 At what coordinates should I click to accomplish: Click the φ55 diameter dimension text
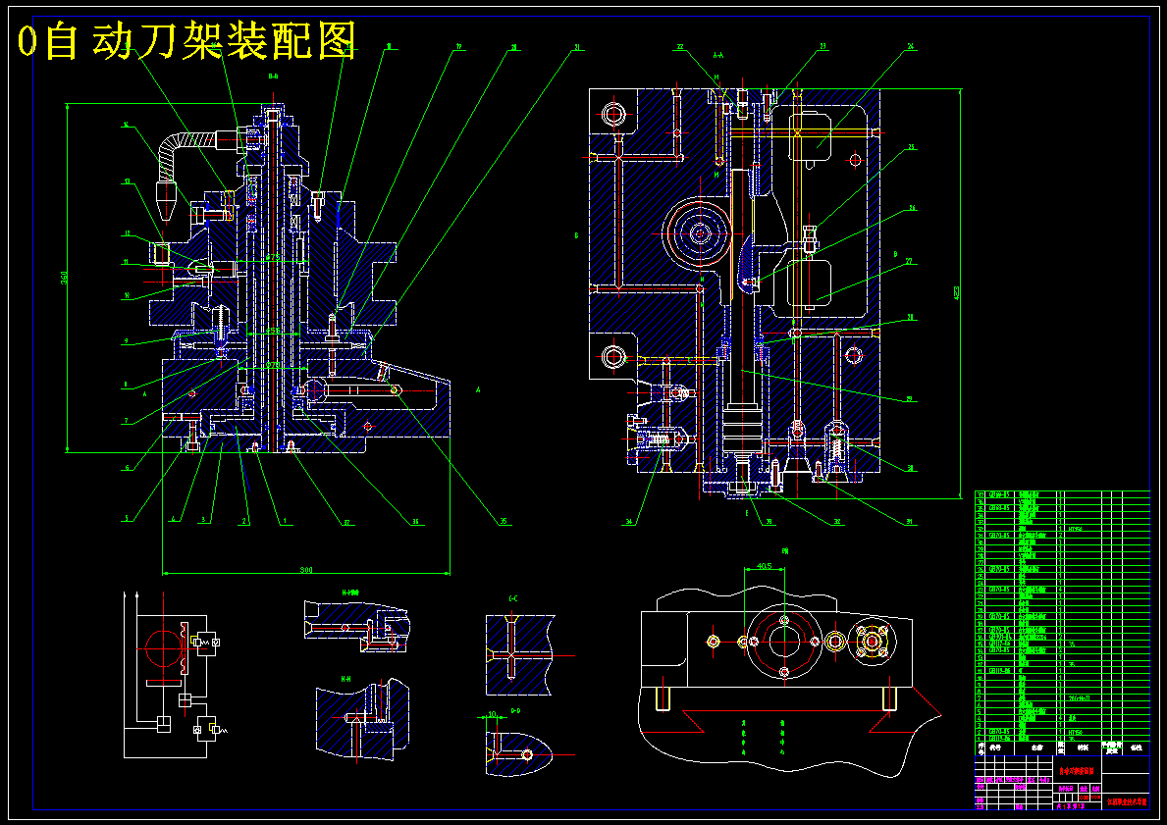(x=274, y=331)
